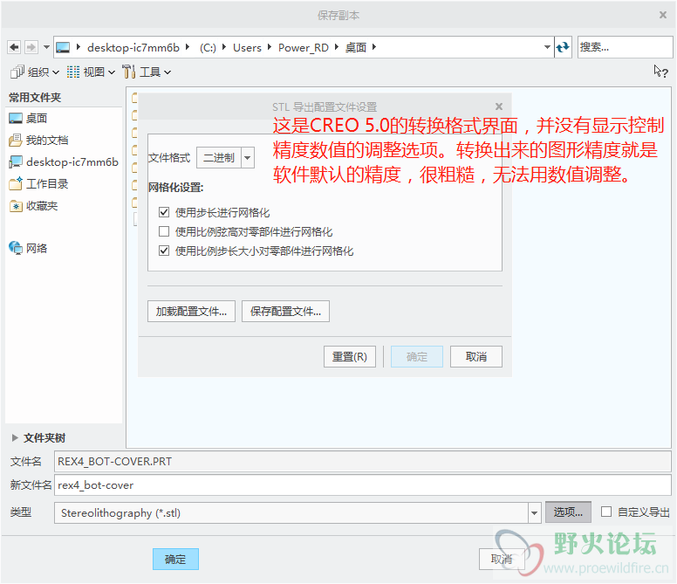Viewport: 677px width, 584px height.
Task: Select Power_RD in the path bar
Action: coord(303,47)
